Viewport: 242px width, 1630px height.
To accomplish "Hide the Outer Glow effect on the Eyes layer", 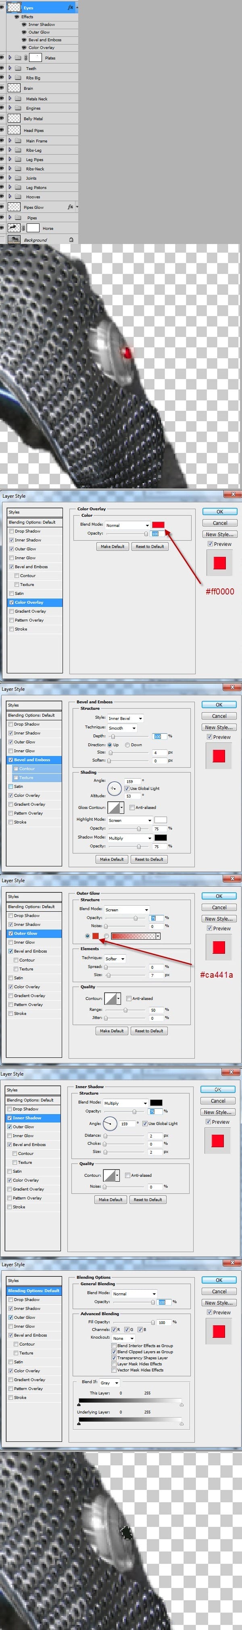I will tap(23, 32).
